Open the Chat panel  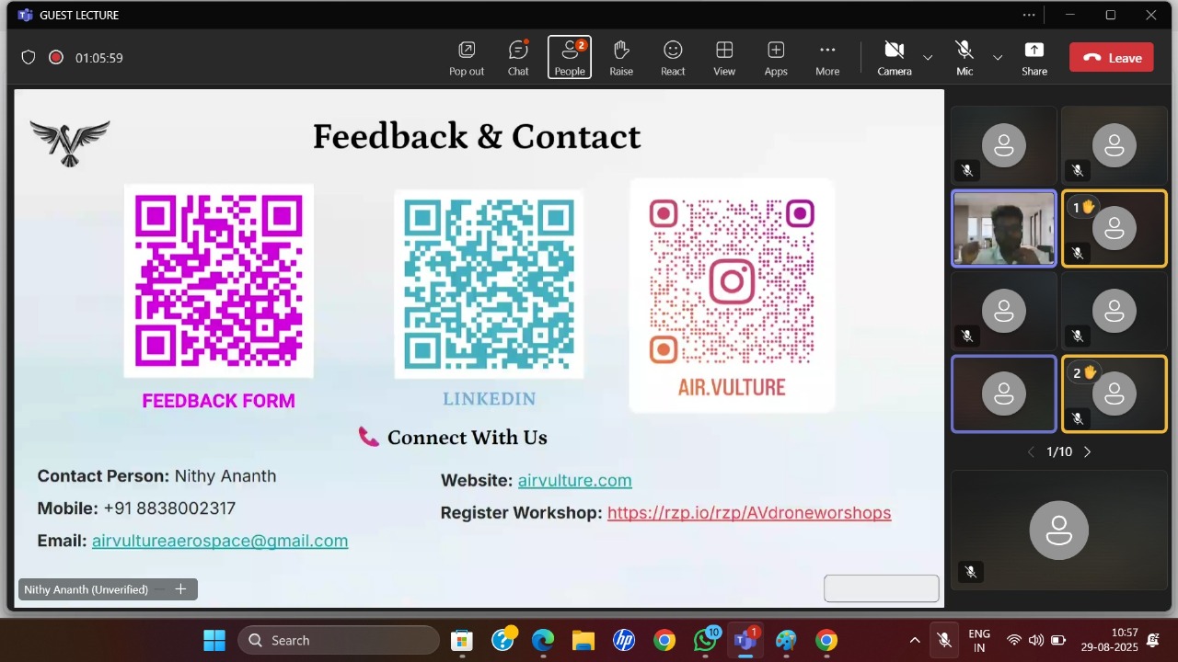[x=518, y=57]
